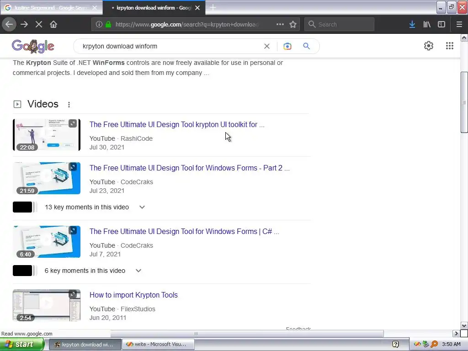The width and height of the screenshot is (468, 351).
Task: Select the krpyton download winform tab
Action: point(154,8)
